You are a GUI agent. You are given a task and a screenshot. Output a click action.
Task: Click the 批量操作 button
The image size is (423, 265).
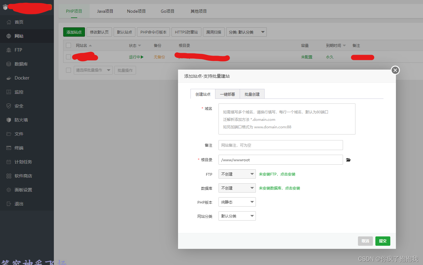point(125,70)
